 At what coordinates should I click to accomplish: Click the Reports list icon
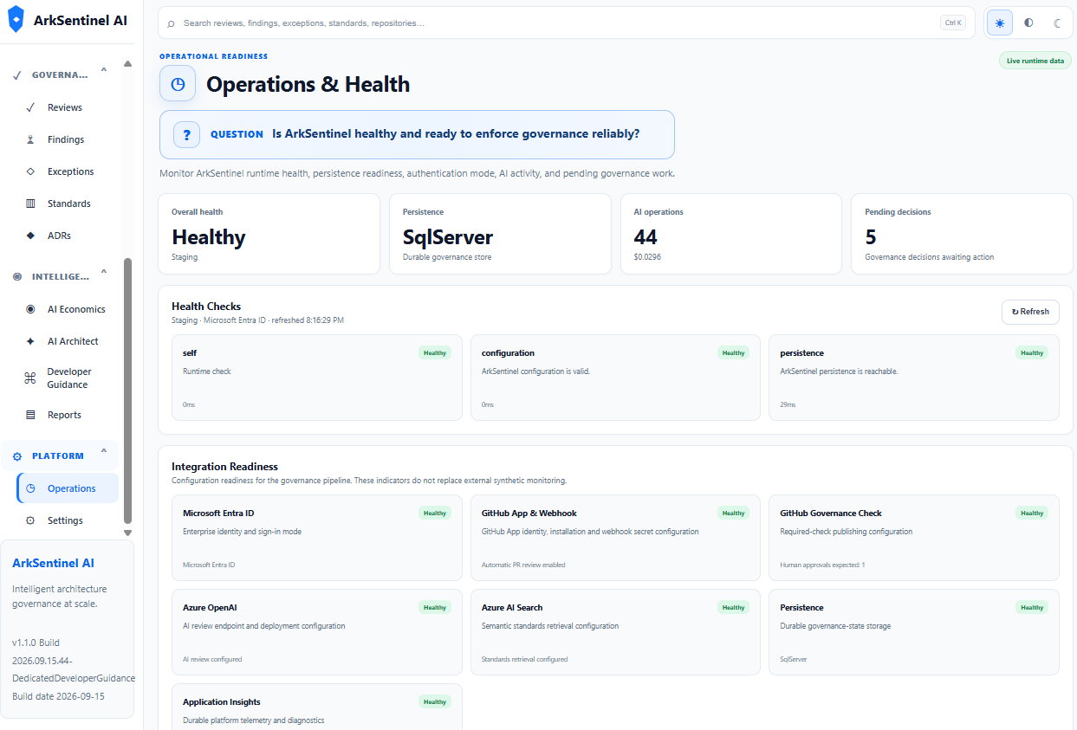(30, 415)
